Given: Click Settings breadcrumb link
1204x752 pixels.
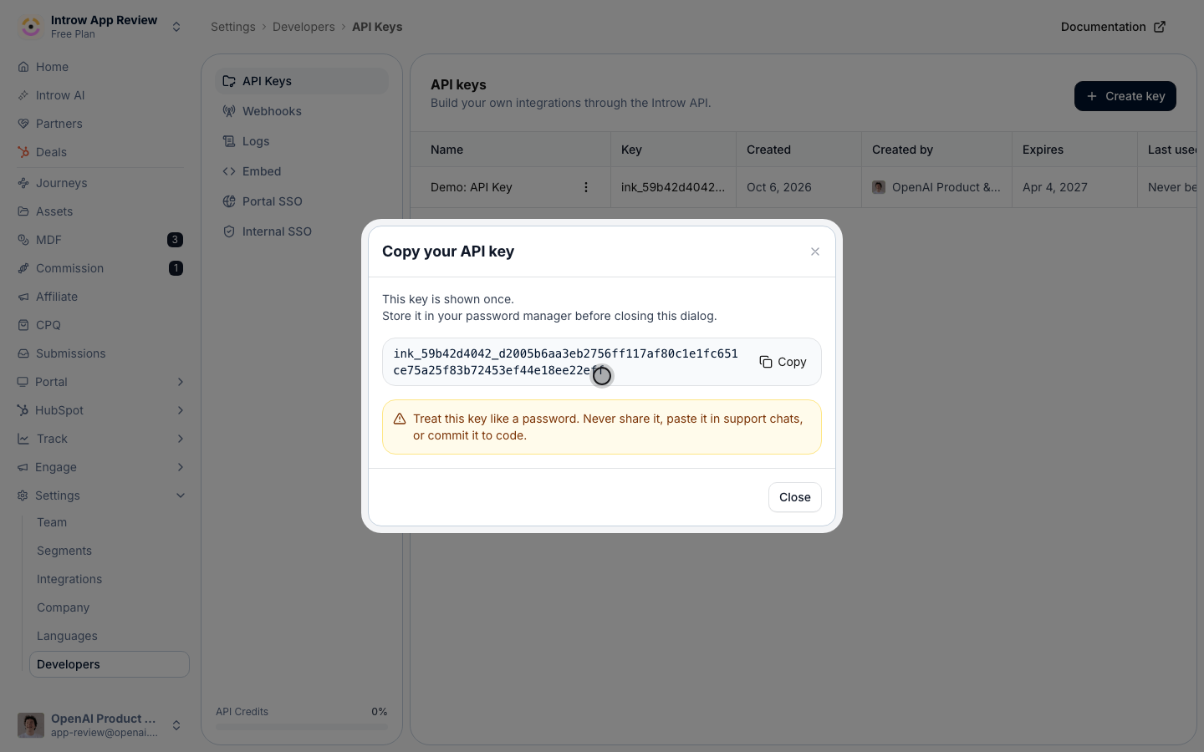Looking at the screenshot, I should pyautogui.click(x=233, y=27).
